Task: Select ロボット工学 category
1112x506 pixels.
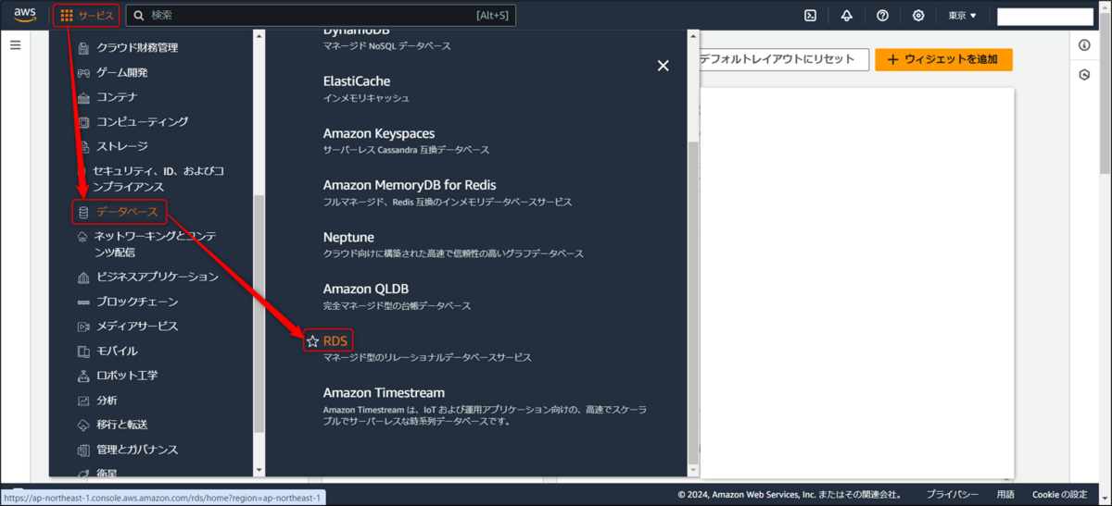Action: pyautogui.click(x=127, y=376)
